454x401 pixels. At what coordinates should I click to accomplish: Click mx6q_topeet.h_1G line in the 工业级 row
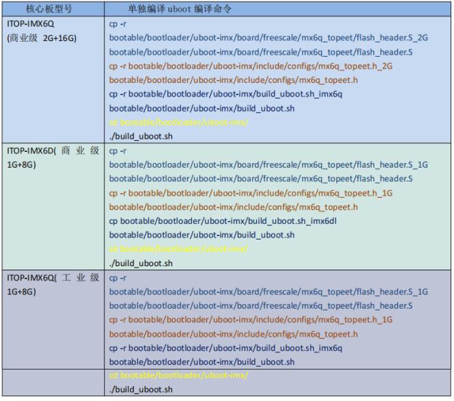point(251,320)
